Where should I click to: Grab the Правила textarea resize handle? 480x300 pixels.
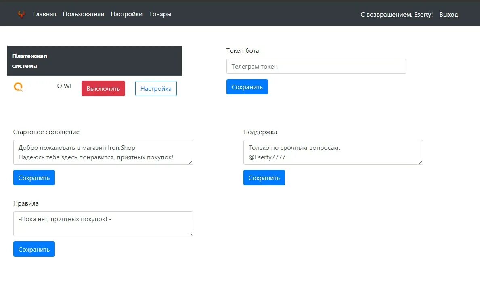coord(191,233)
